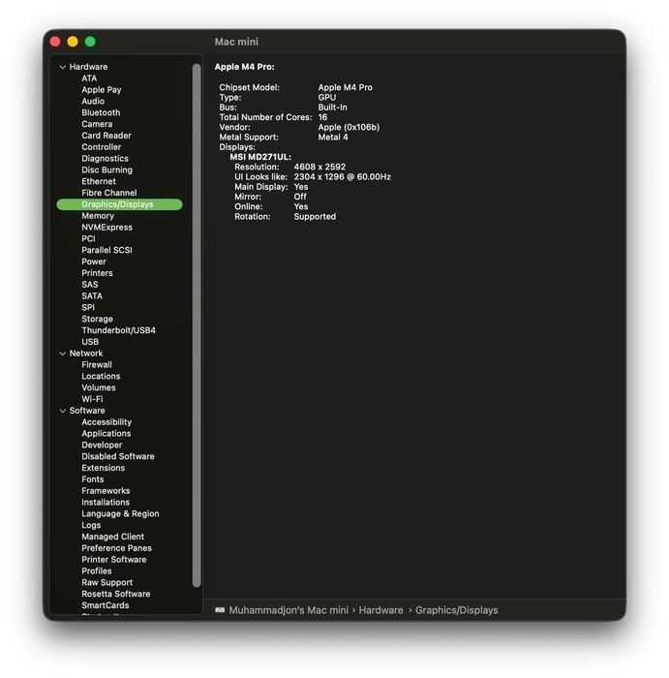Select Apple Pay in sidebar
The width and height of the screenshot is (669, 678).
[101, 90]
